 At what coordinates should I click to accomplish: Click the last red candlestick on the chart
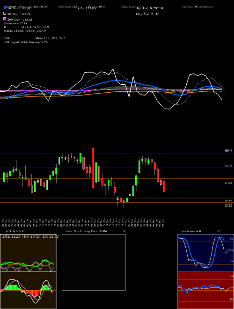pyautogui.click(x=164, y=186)
